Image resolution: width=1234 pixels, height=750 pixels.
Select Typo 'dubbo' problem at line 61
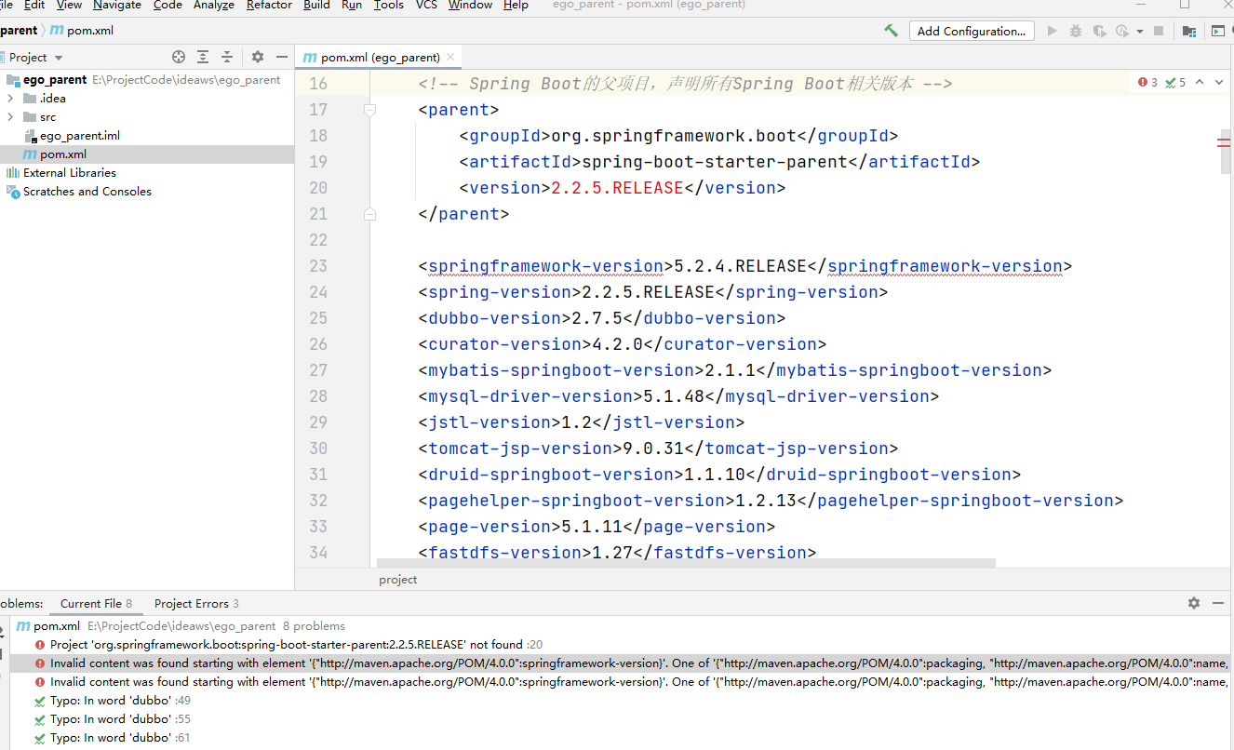pyautogui.click(x=622, y=737)
